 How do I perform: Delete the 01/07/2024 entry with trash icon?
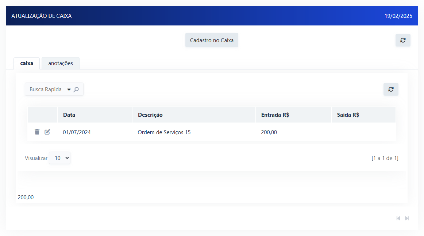click(37, 132)
